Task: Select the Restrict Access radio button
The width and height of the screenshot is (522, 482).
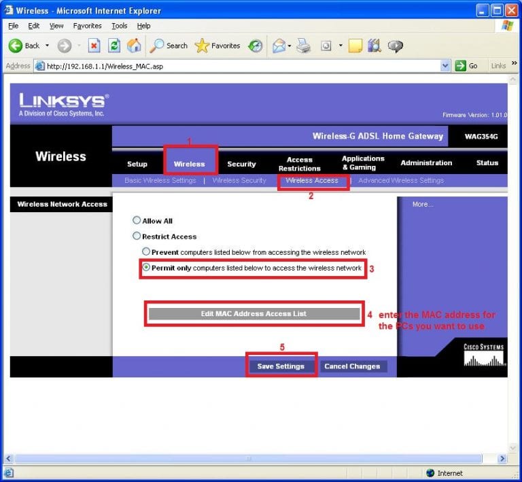Action: tap(137, 237)
